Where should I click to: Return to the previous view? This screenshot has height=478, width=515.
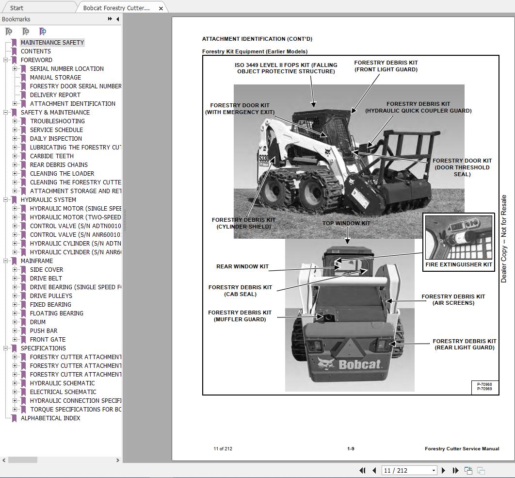click(468, 470)
